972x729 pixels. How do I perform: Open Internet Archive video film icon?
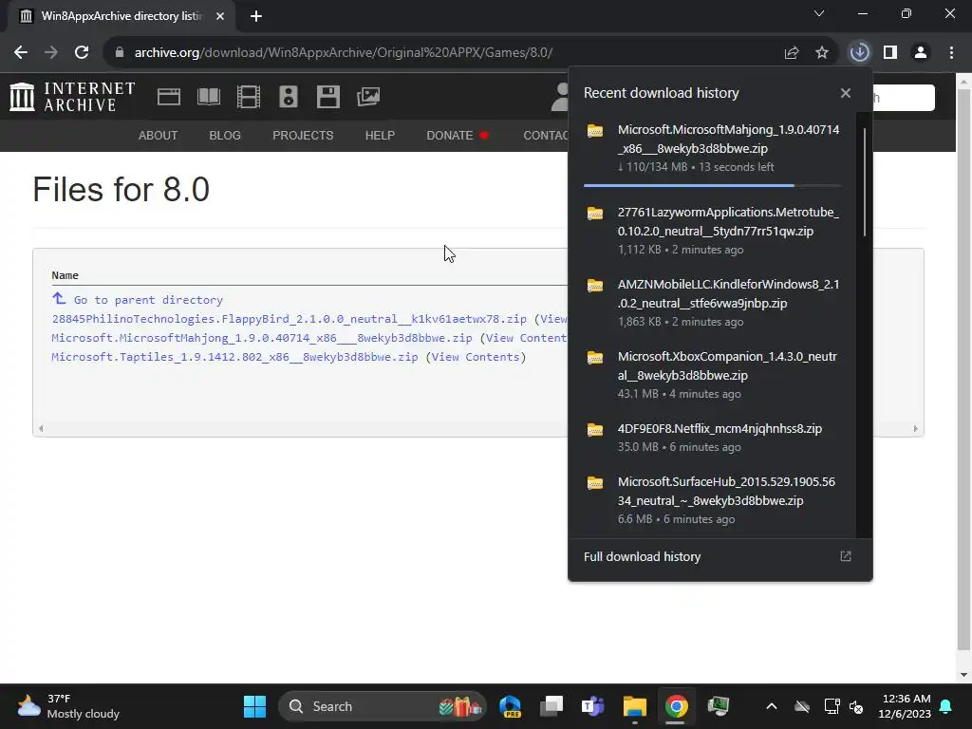[x=249, y=97]
